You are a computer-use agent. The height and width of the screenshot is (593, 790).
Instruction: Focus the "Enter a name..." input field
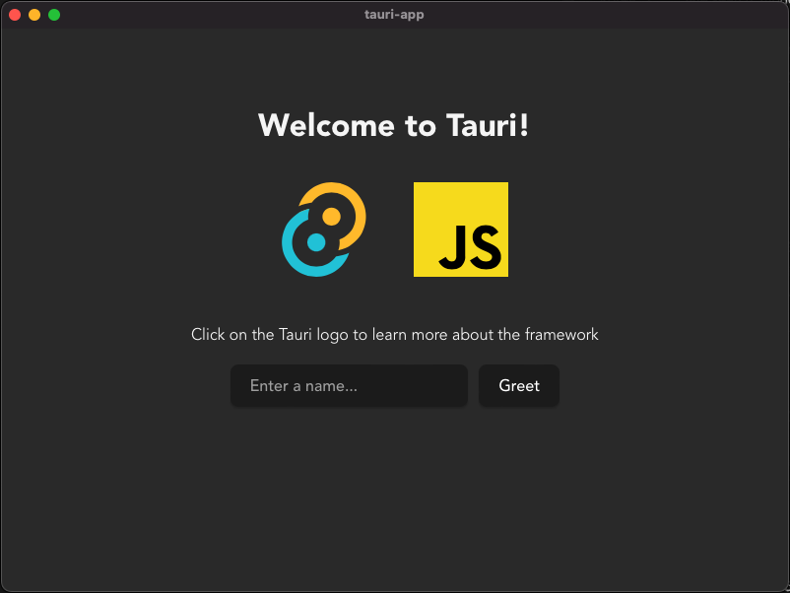tap(349, 385)
